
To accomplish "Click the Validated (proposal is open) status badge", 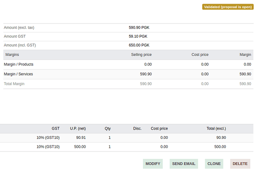I will pos(228,7).
